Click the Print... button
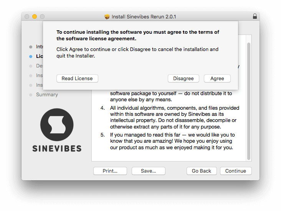This screenshot has width=281, height=211. (110, 171)
